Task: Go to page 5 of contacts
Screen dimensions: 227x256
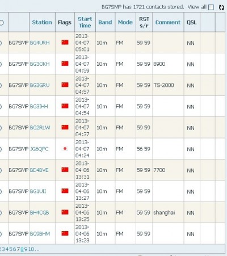Action: click(x=11, y=249)
